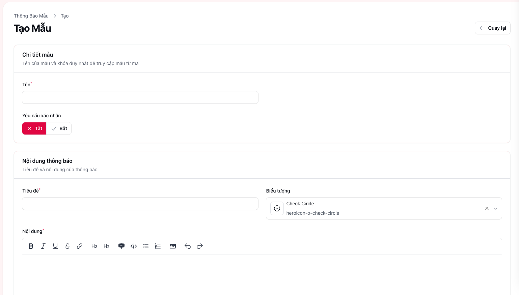Undo the last editor change
519x295 pixels.
[188, 246]
